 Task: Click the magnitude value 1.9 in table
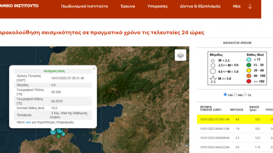pos(237,129)
